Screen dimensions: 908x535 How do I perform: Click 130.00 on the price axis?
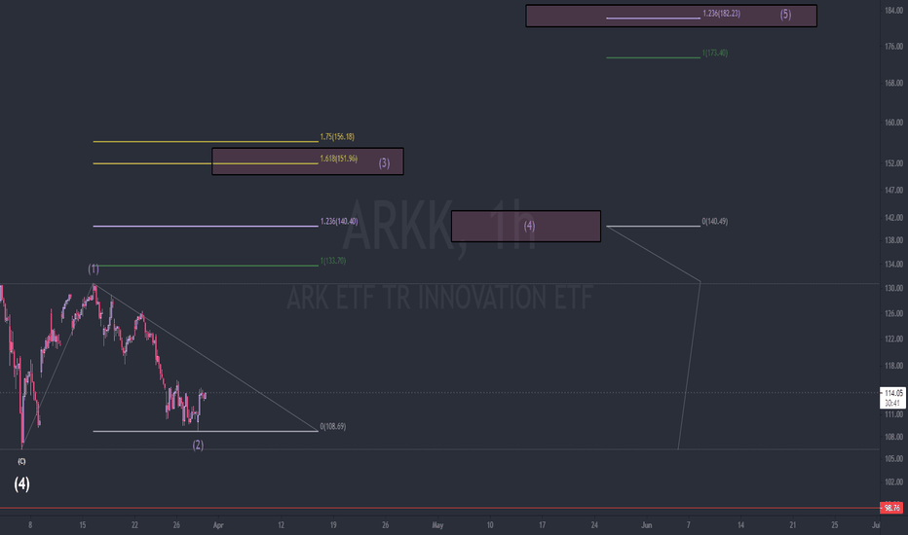coord(894,289)
